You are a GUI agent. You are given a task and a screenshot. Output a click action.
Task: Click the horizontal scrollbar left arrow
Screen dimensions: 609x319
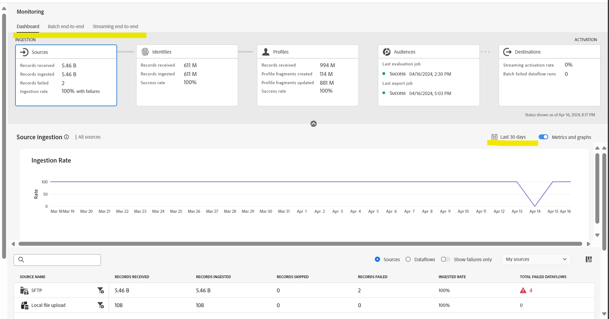click(13, 244)
